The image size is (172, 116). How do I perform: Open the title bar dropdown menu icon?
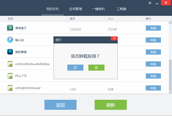coord(150,3)
